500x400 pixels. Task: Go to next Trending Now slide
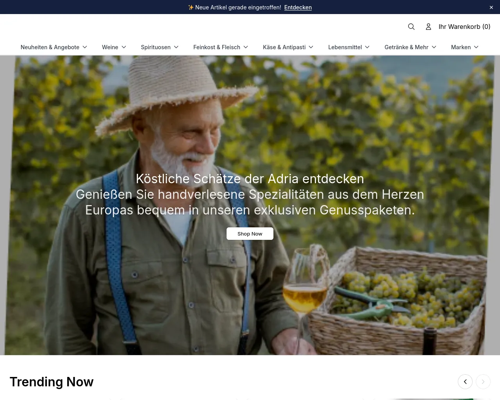pos(483,382)
